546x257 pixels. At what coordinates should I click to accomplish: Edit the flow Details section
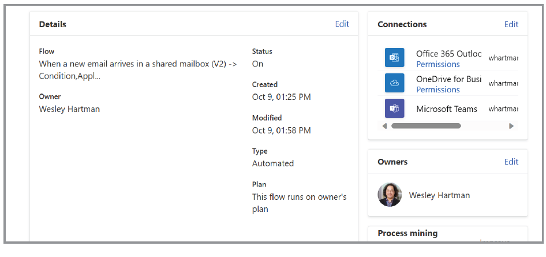[342, 24]
